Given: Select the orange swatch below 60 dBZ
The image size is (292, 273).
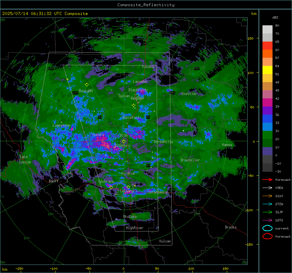Looking at the screenshot, I should (x=267, y=54).
